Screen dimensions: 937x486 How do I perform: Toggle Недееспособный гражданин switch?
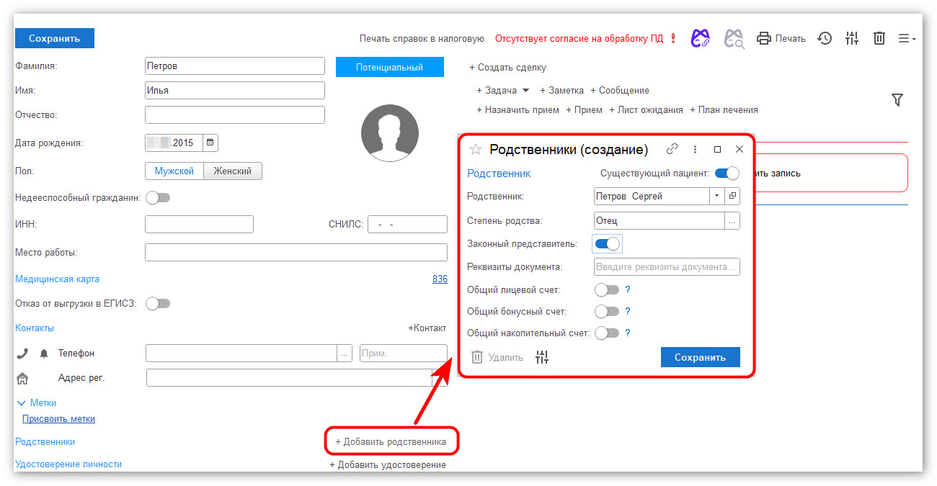click(x=158, y=197)
